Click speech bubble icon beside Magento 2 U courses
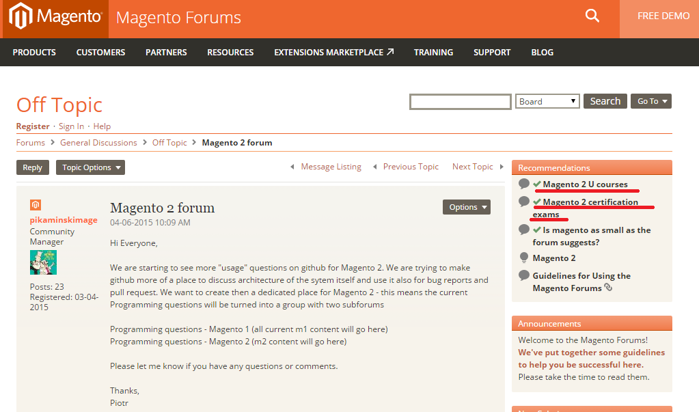Viewport: 699px width, 412px height. [x=524, y=183]
